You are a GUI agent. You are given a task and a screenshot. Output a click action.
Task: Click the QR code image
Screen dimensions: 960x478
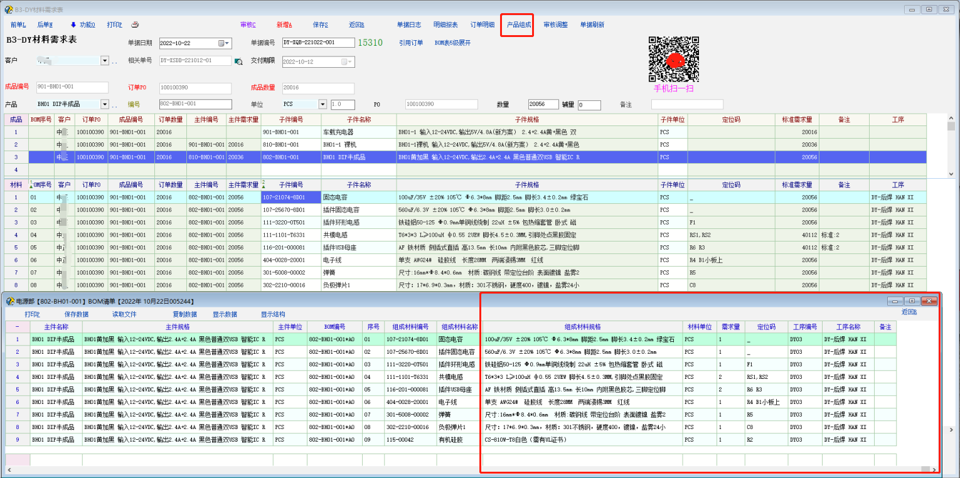coord(673,60)
